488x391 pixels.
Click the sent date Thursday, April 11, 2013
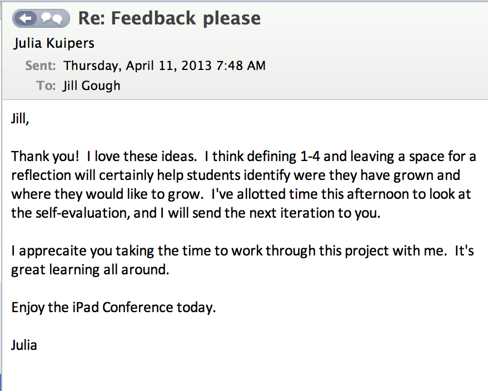pos(137,66)
